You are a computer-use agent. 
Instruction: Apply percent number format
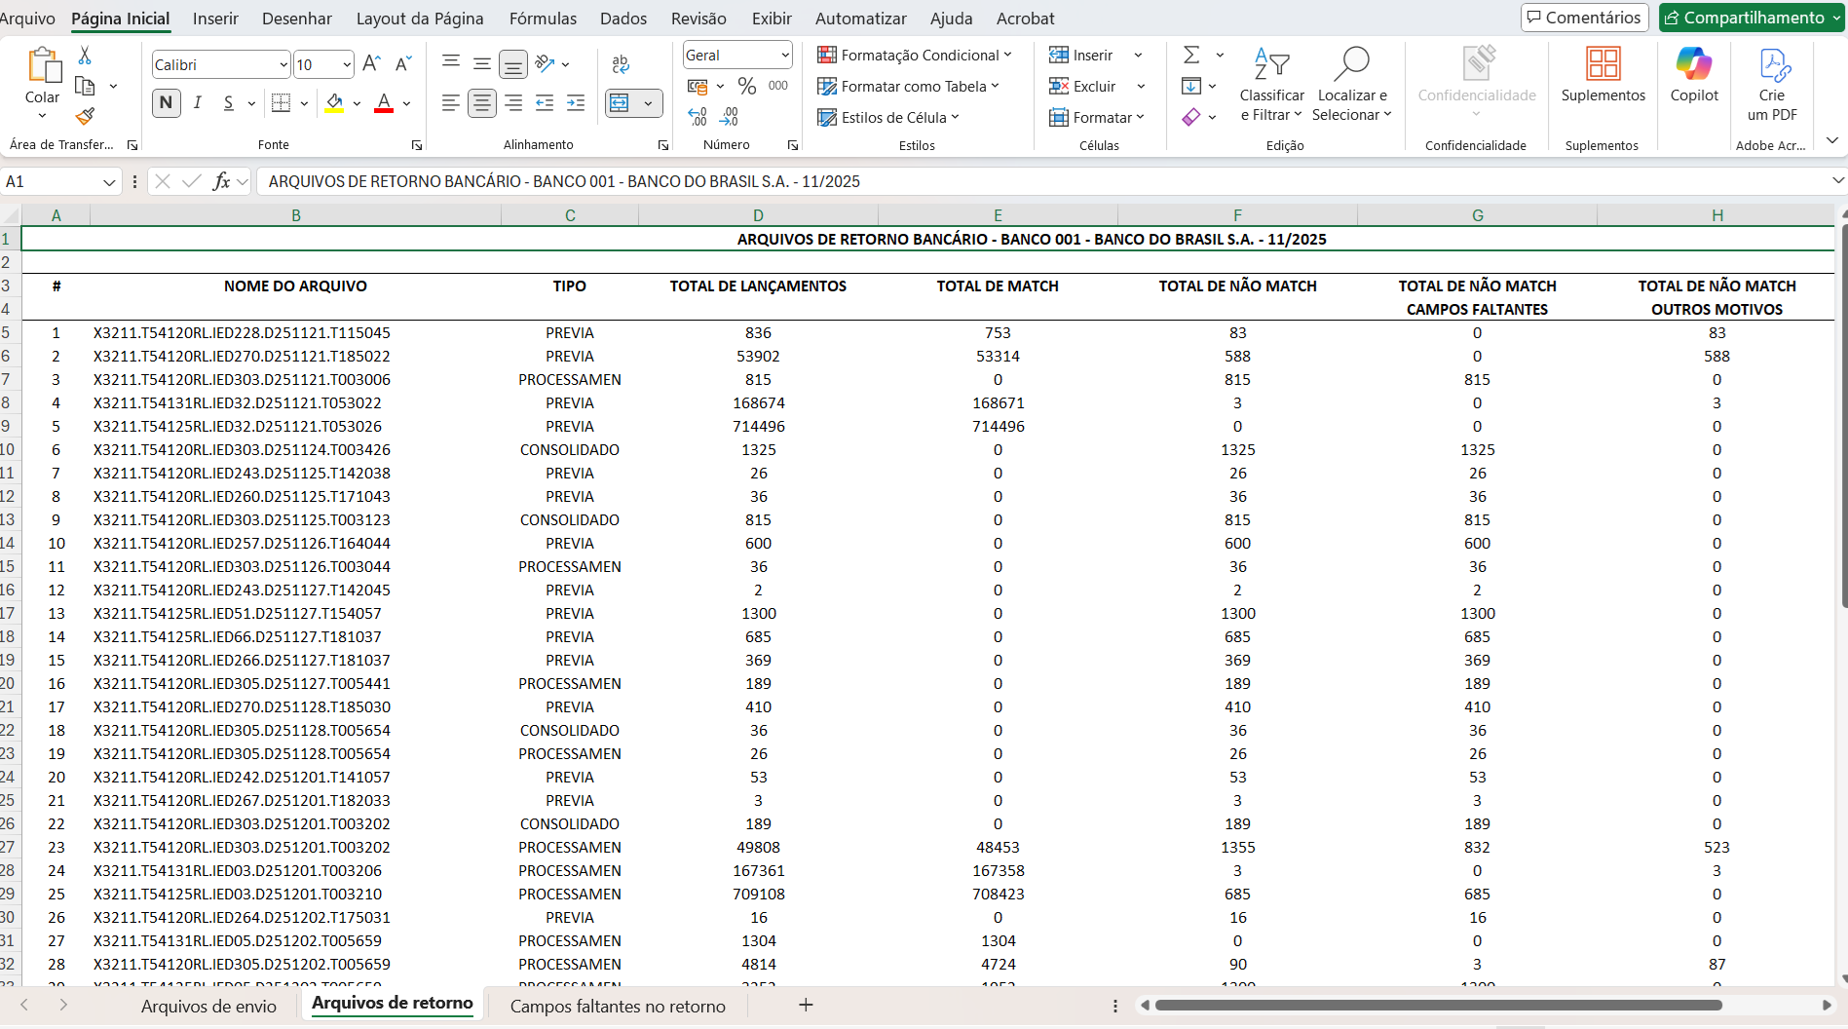tap(747, 86)
